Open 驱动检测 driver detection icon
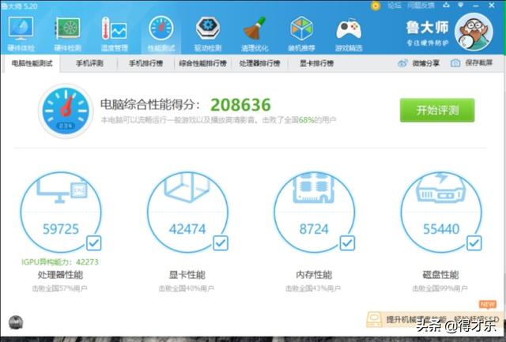Screen dimensions: 506x342 [208, 28]
